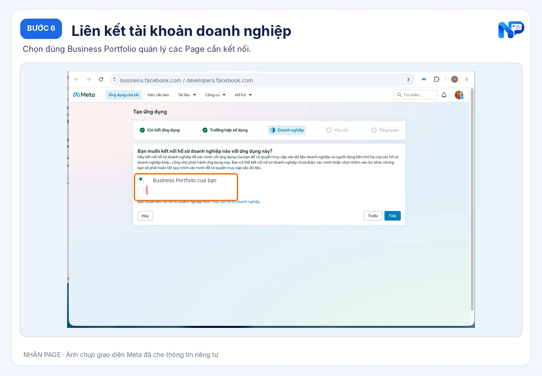Select the 'Business Portfolio của bạn' radio option
Screen dimensions: 542x376
coord(141,179)
